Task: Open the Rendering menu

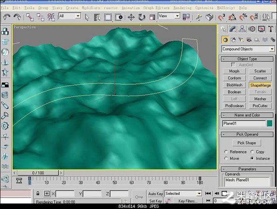Action: [182, 8]
